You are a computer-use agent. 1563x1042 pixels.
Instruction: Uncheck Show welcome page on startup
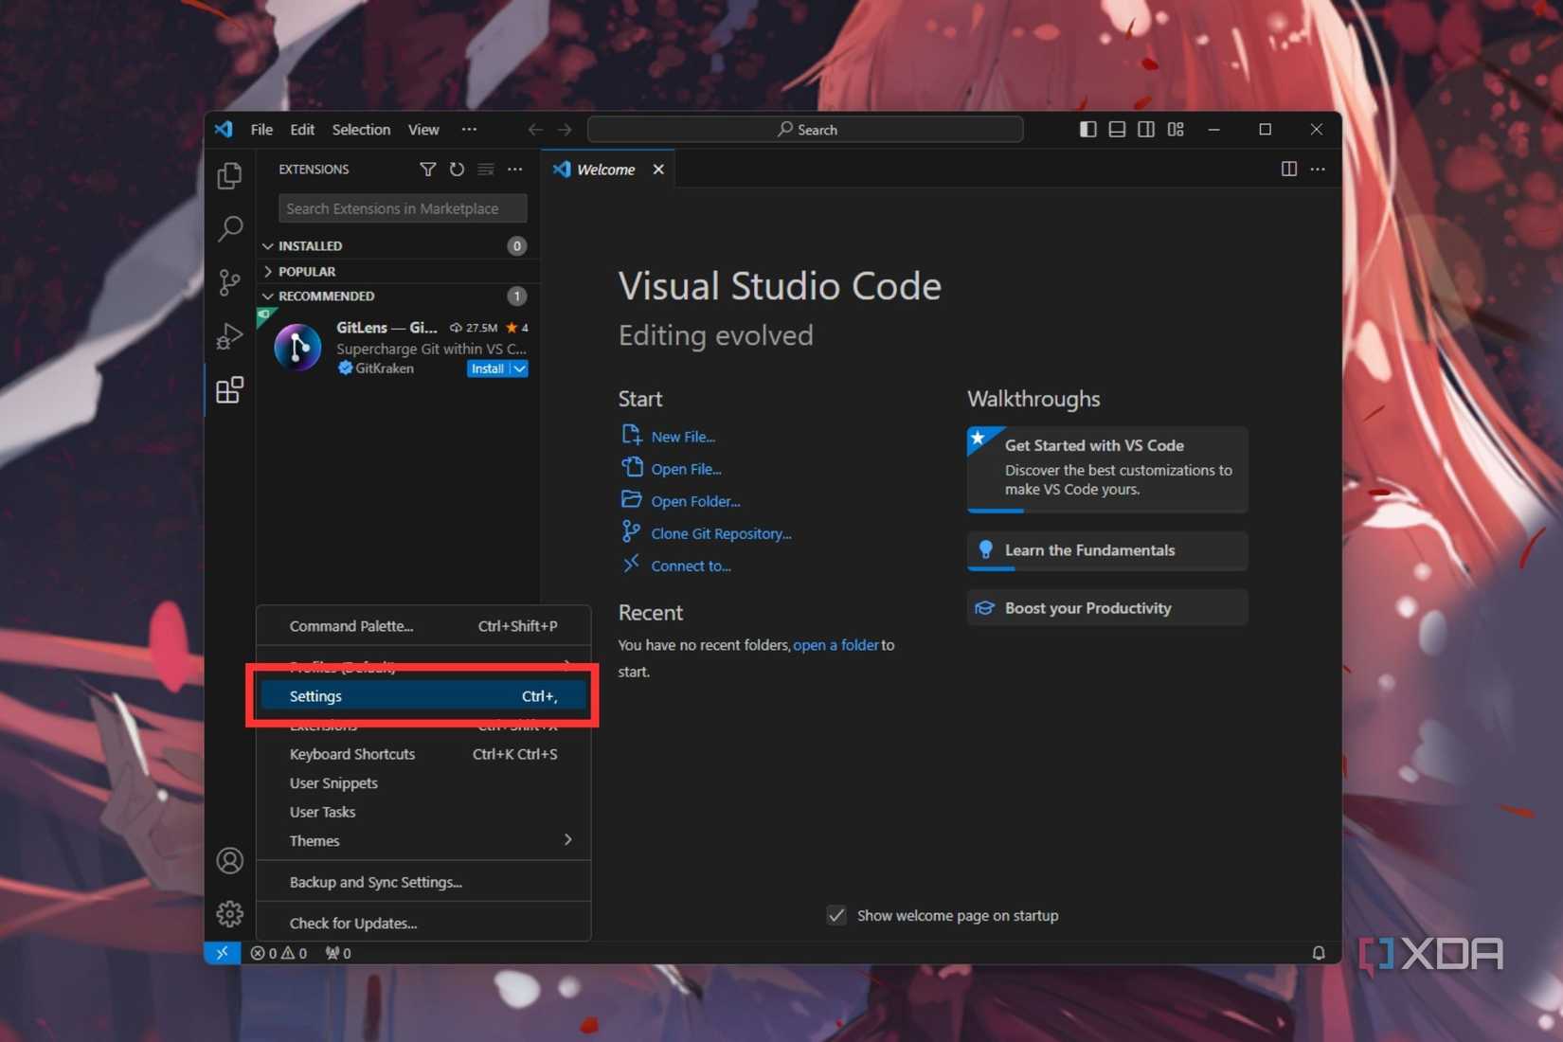836,915
